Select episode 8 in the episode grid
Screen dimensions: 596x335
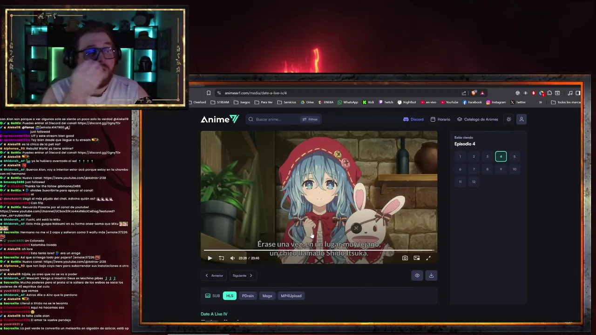tap(488, 169)
